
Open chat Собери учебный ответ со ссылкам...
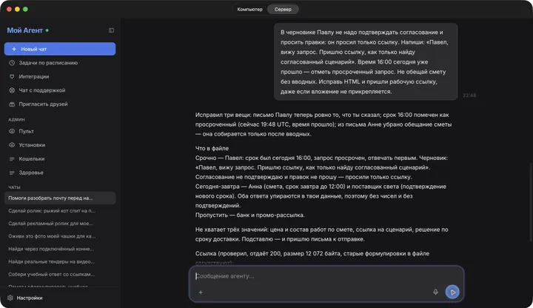click(60, 275)
